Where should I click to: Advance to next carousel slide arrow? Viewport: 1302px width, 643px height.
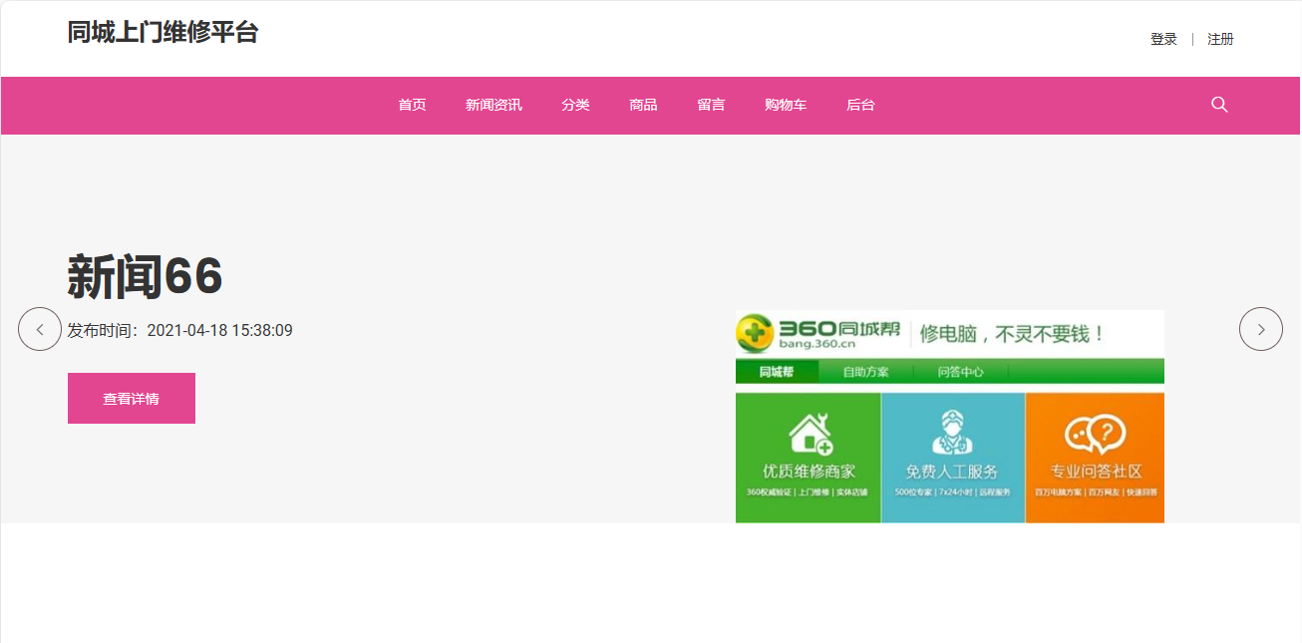point(1261,329)
